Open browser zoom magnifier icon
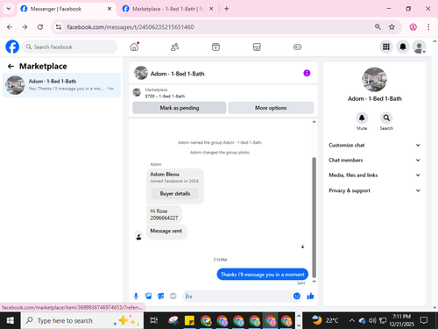The height and width of the screenshot is (329, 438). [378, 27]
